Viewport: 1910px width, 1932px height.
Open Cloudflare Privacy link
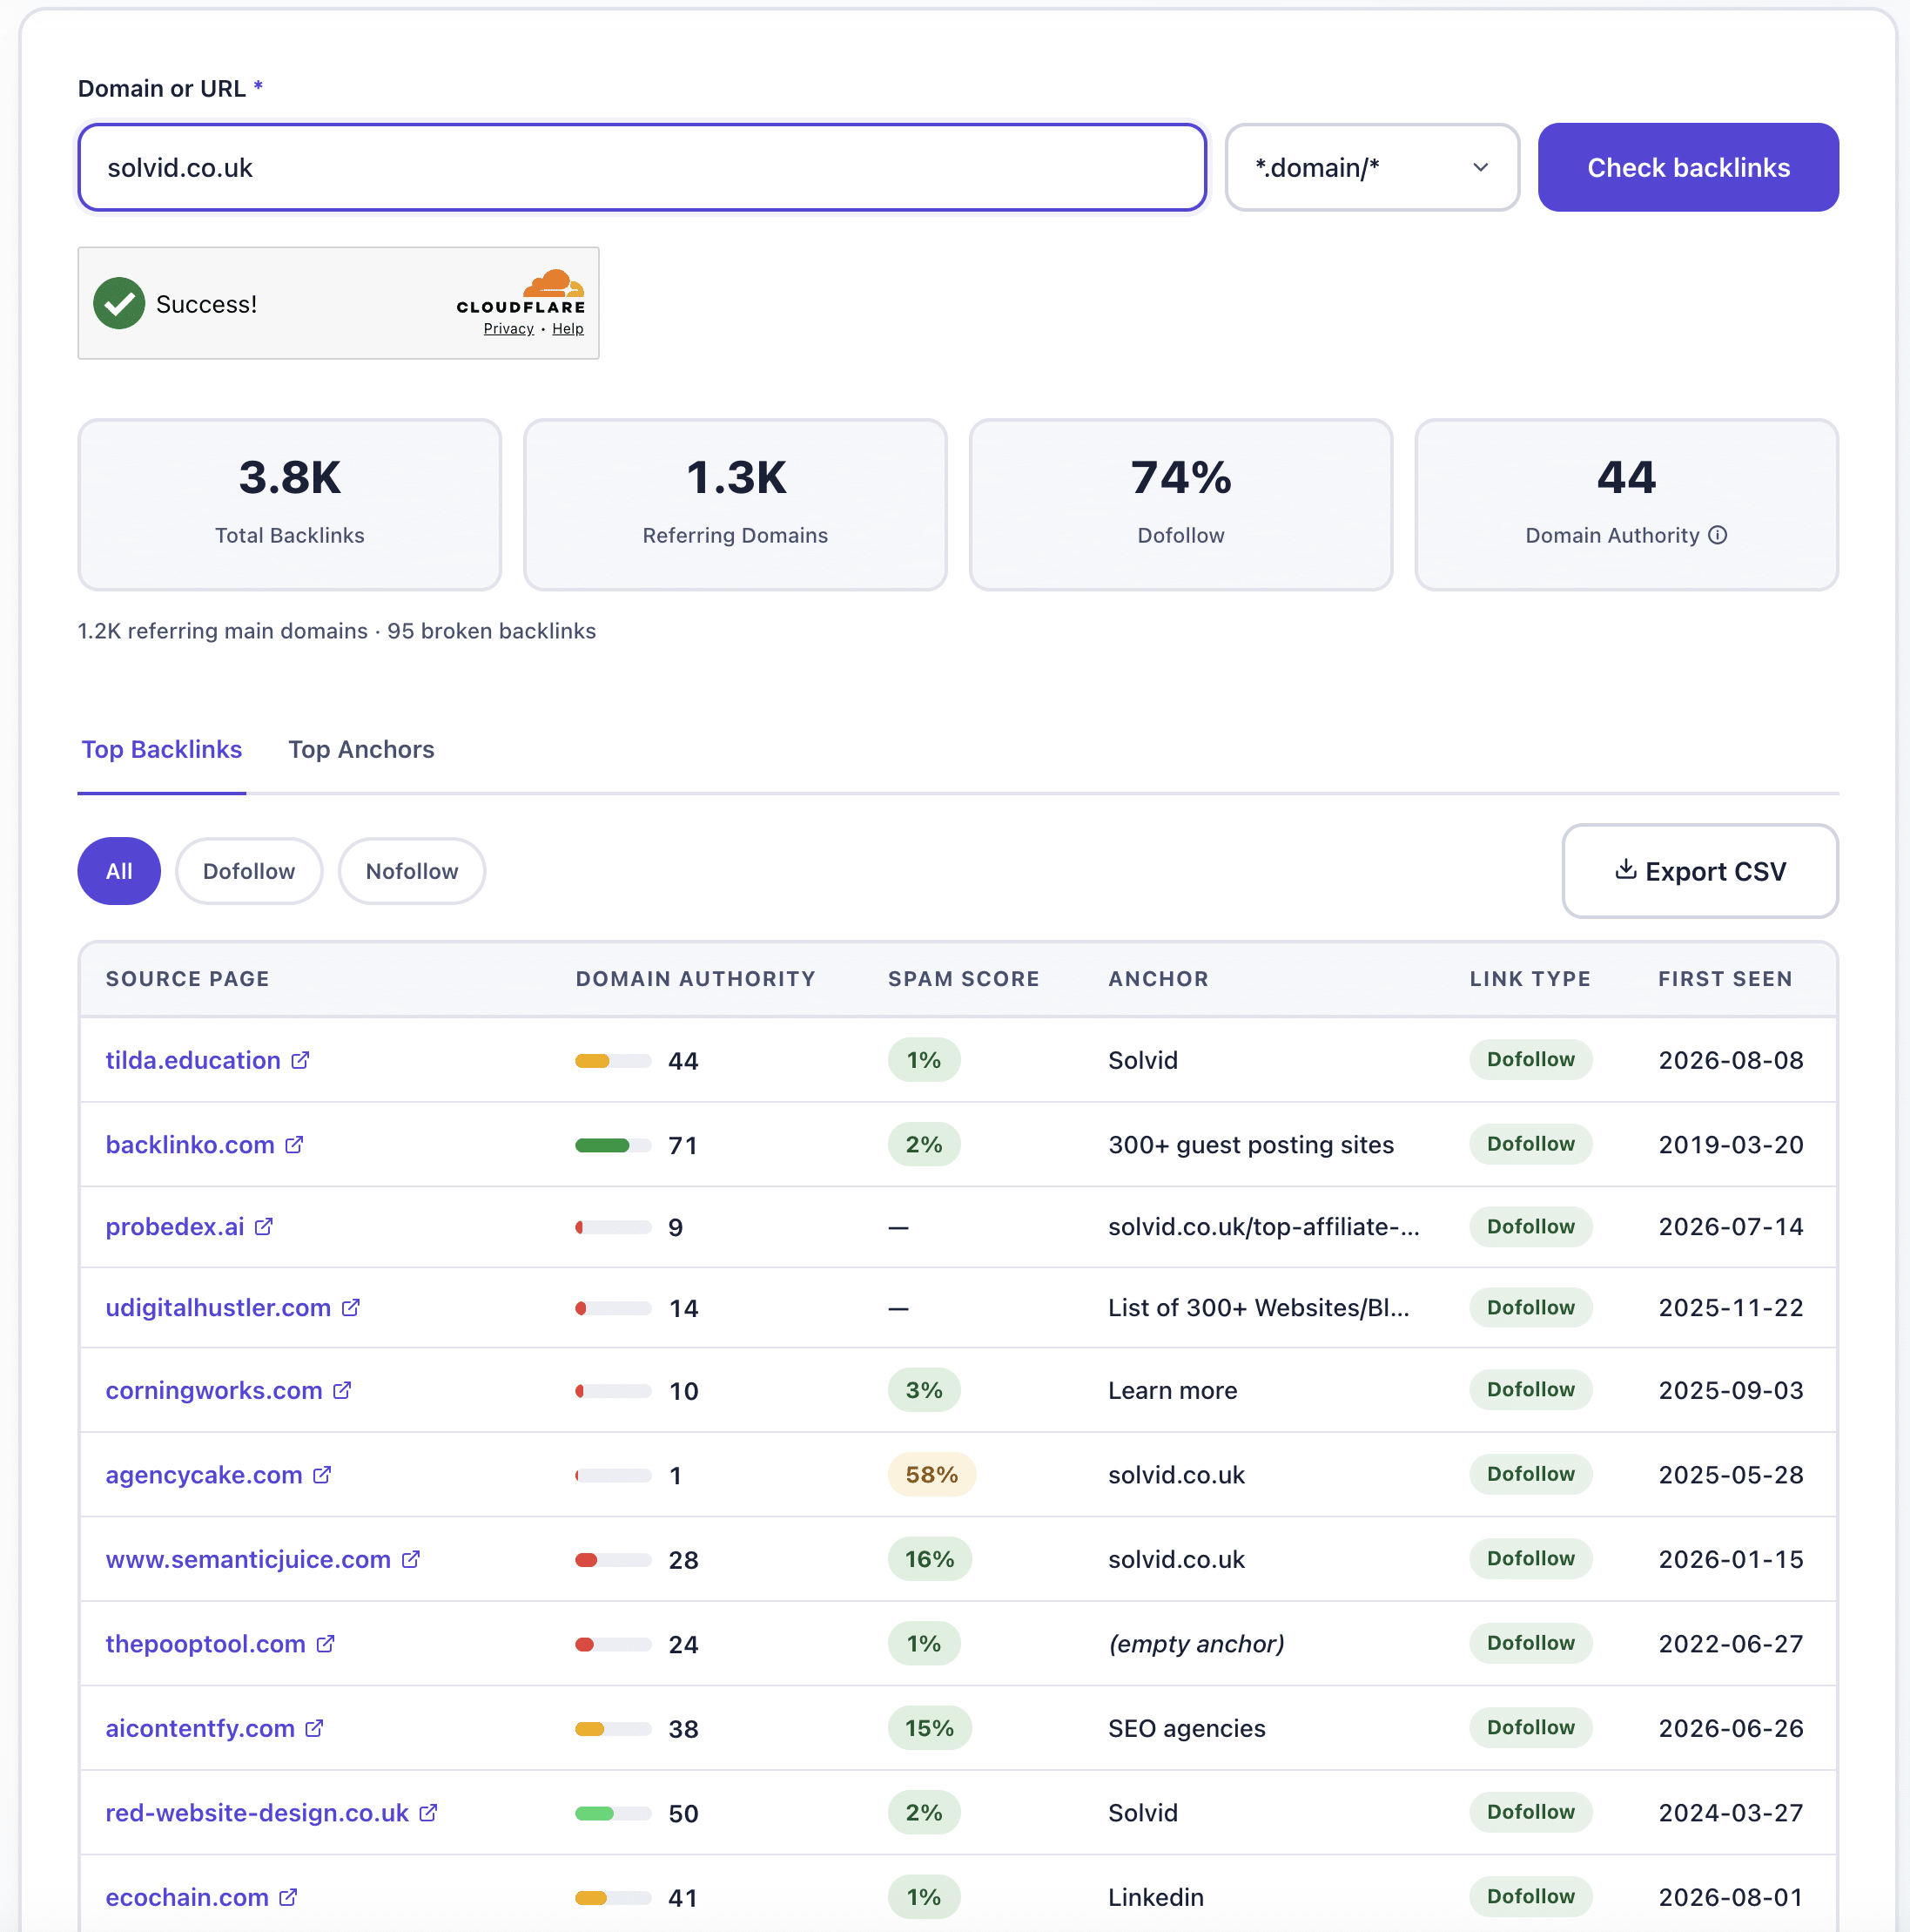point(508,329)
